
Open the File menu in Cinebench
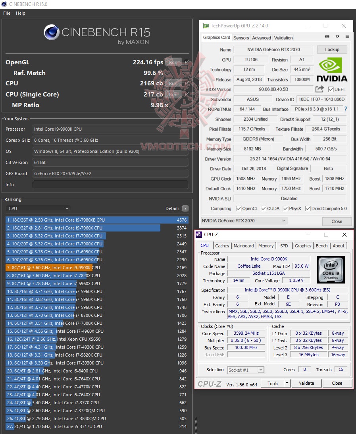click(7, 13)
